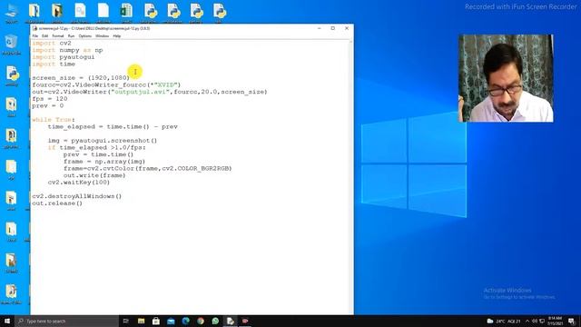581x327 pixels.
Task: Open the red recorder taskbar icon
Action: coord(245,321)
